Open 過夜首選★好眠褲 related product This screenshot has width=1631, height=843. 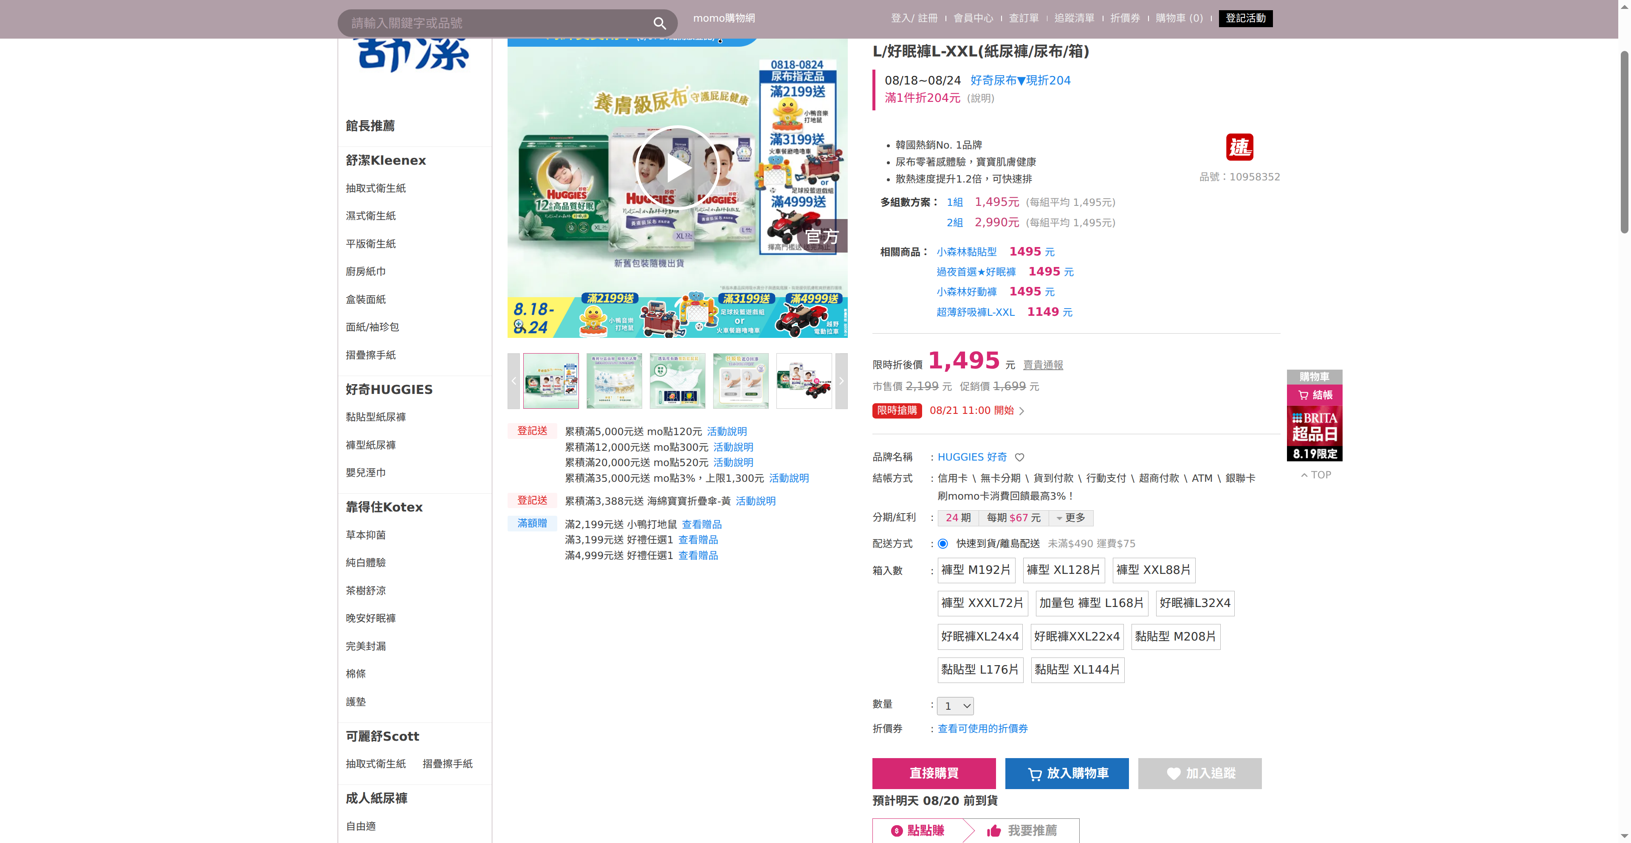(x=976, y=272)
